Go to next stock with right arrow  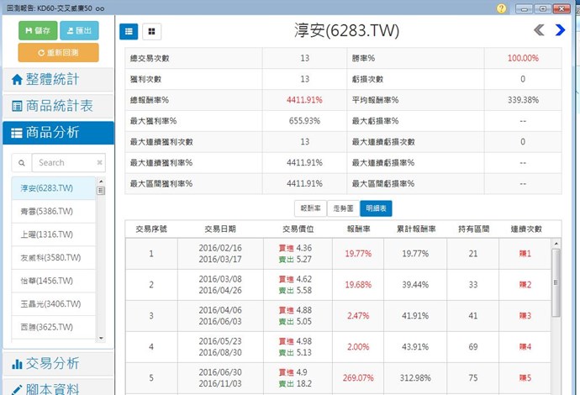click(560, 31)
